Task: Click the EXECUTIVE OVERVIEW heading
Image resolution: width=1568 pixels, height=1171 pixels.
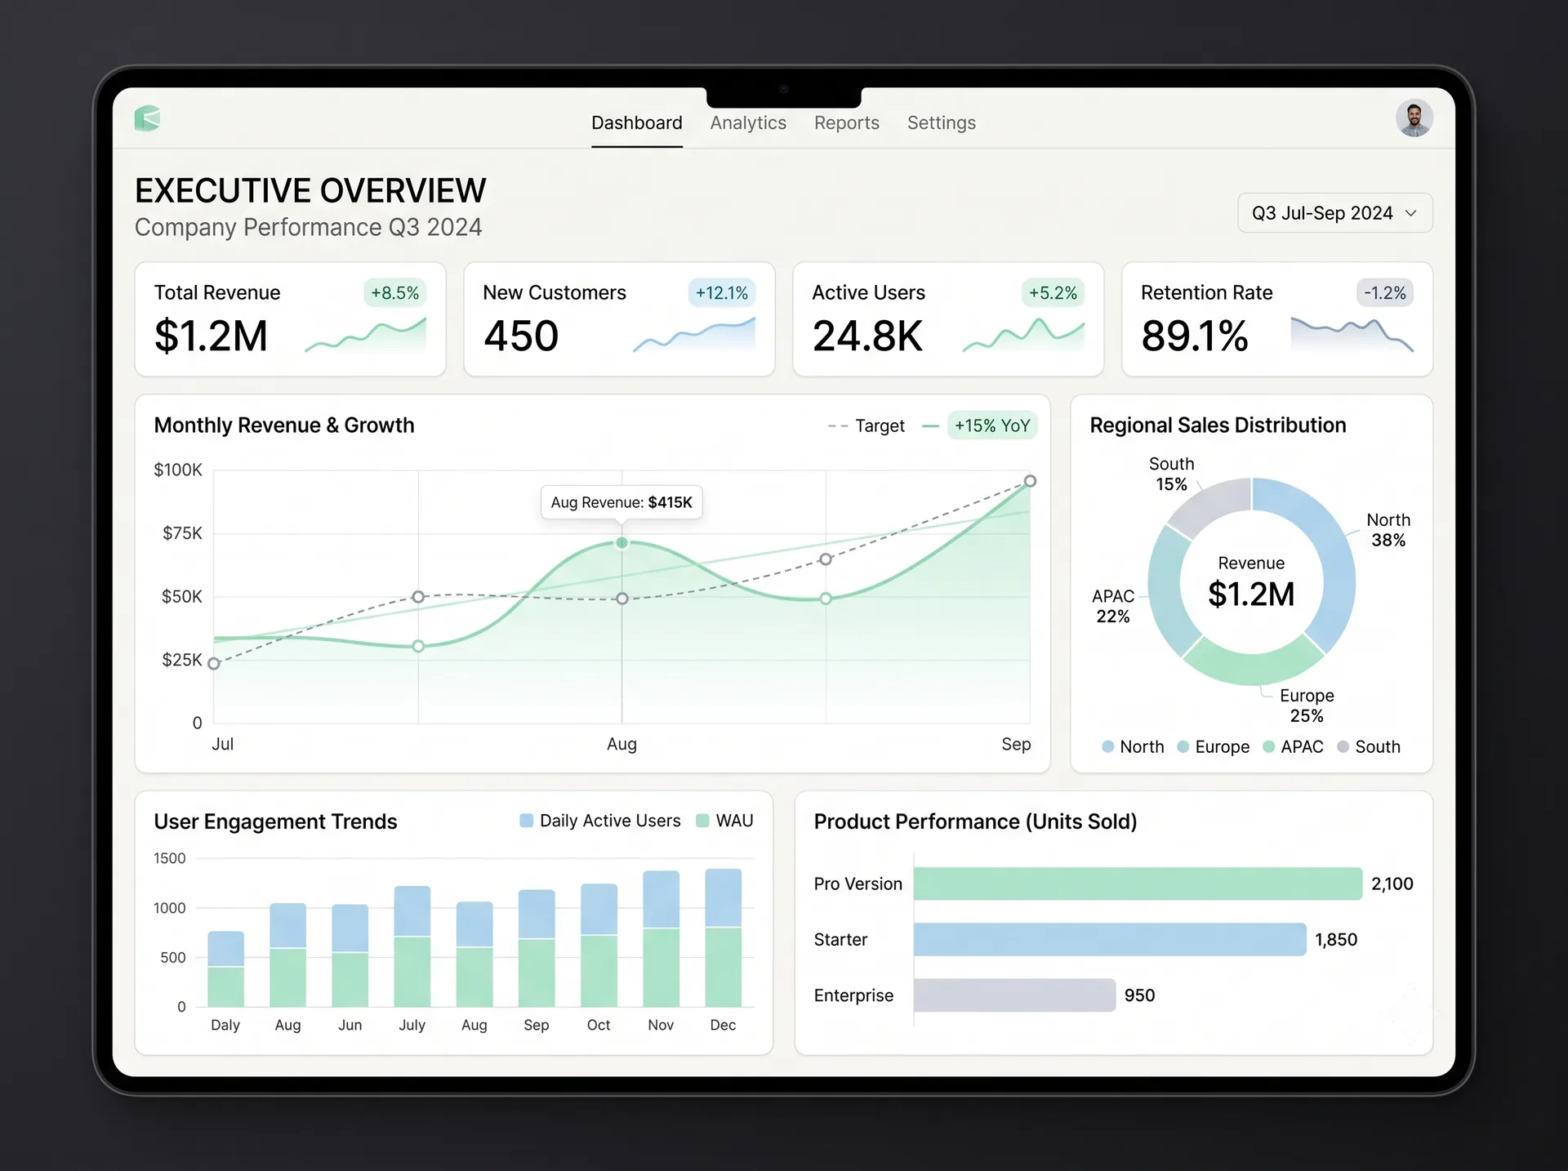Action: [x=310, y=190]
